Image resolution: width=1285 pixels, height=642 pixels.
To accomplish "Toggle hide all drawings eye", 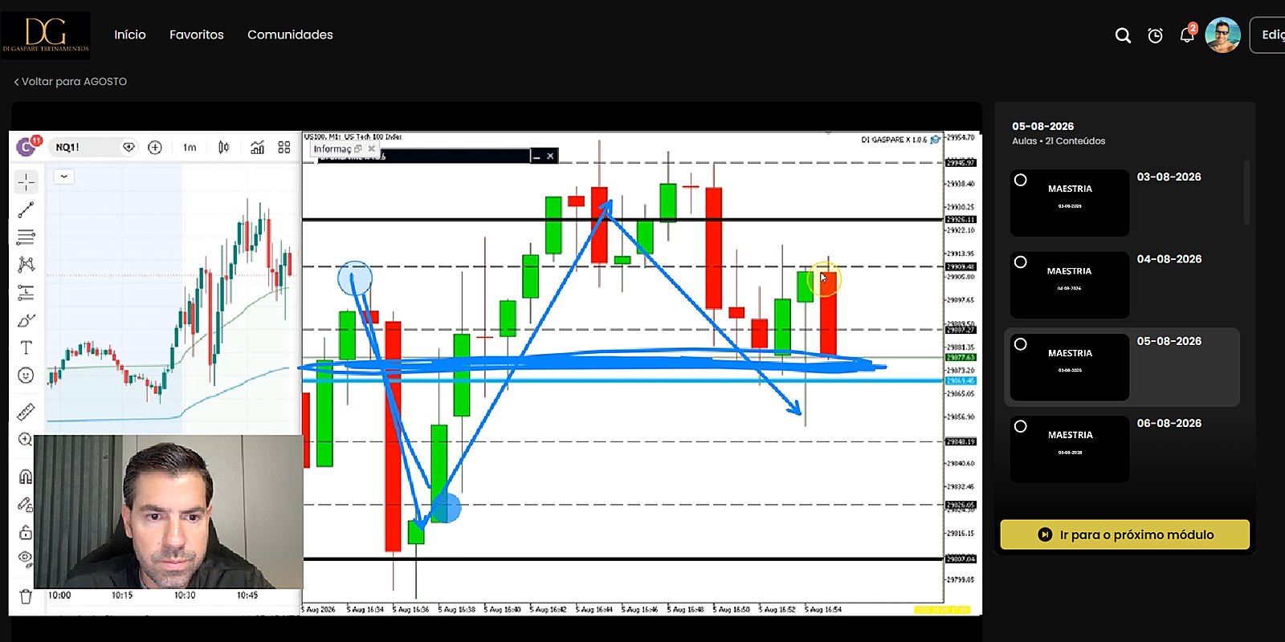I will tap(26, 558).
